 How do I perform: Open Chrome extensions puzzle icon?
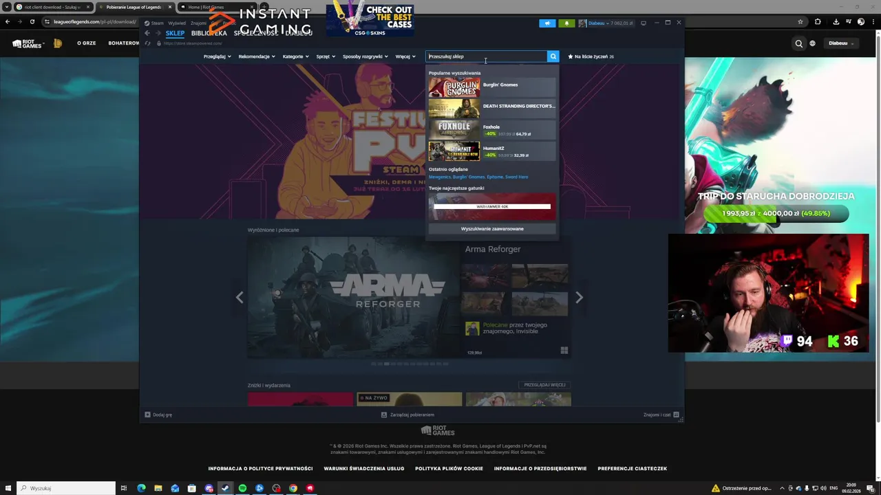pyautogui.click(x=818, y=22)
